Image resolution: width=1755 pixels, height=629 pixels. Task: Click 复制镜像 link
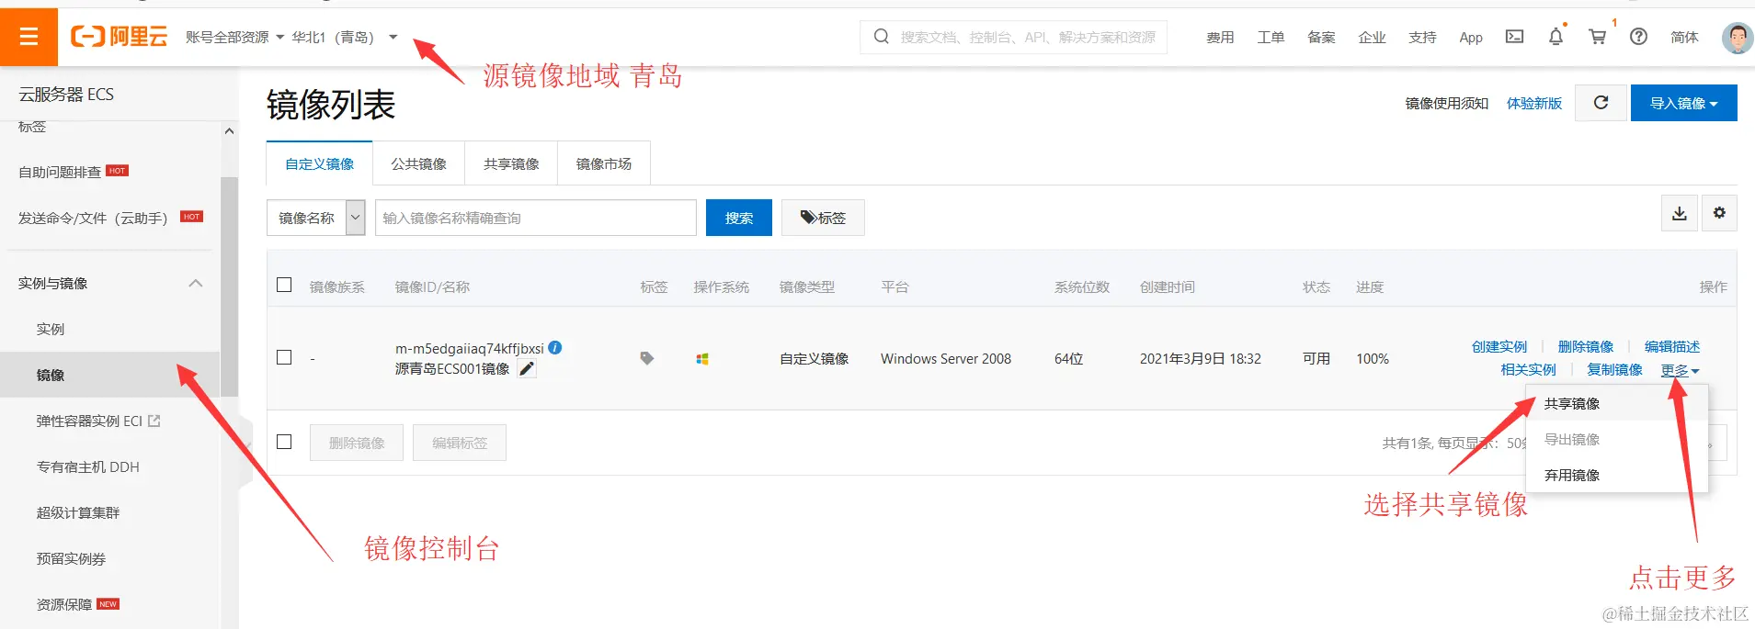pos(1614,369)
